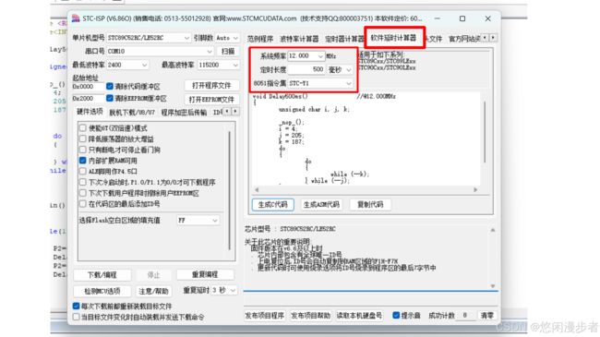Click 重复编程 button

point(205,274)
